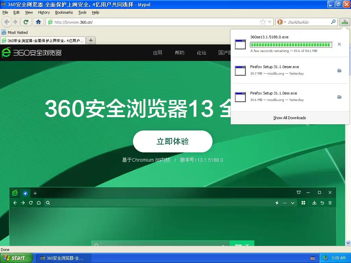Switch to 360安全浏览器 taskbar window button

63,258
